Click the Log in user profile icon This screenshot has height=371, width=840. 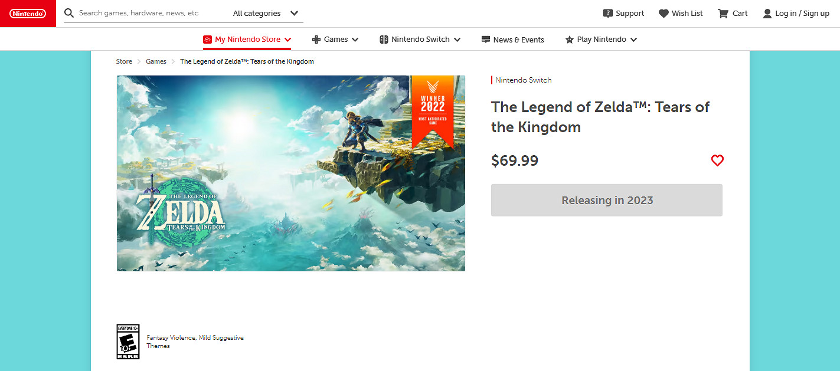click(x=767, y=14)
